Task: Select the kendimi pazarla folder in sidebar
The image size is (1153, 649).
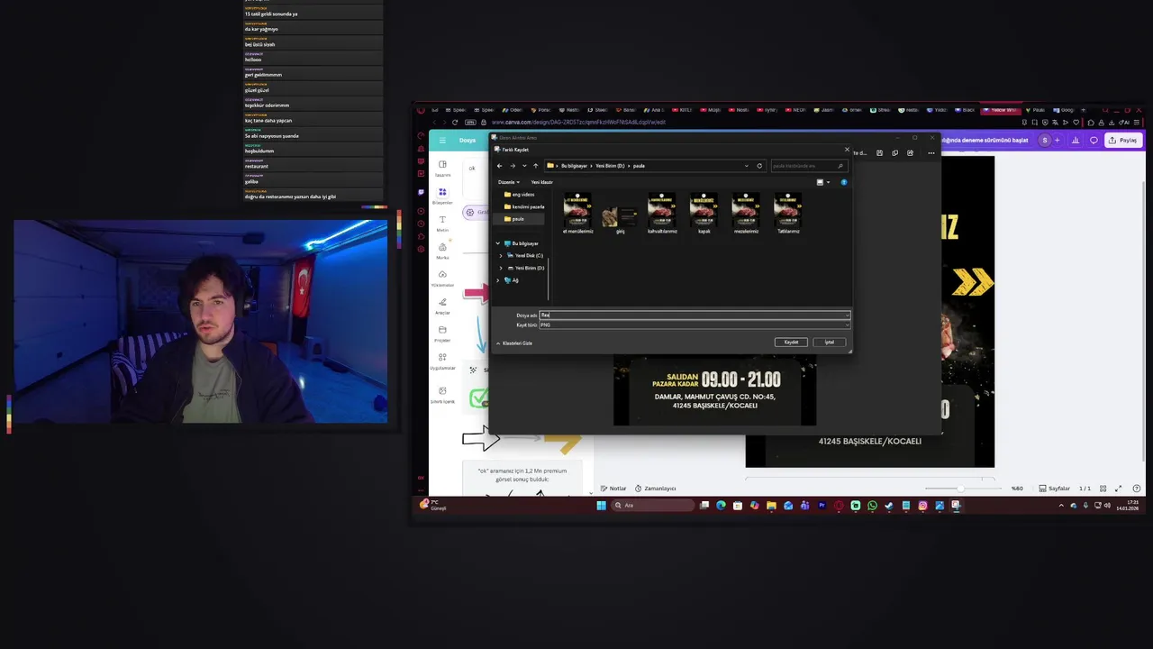Action: point(523,206)
